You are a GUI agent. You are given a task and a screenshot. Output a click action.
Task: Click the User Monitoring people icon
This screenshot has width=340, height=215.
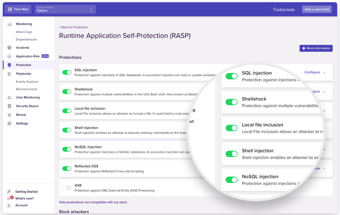tap(9, 97)
